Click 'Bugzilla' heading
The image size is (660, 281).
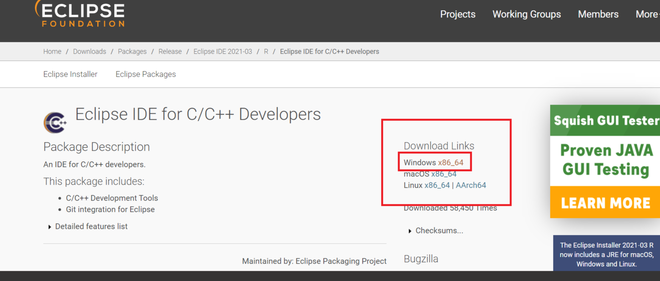click(421, 259)
